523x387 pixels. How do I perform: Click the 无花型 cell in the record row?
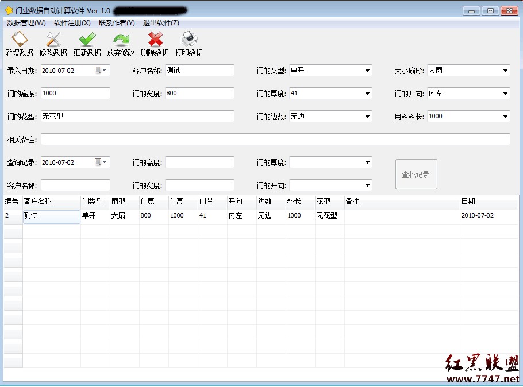point(330,216)
